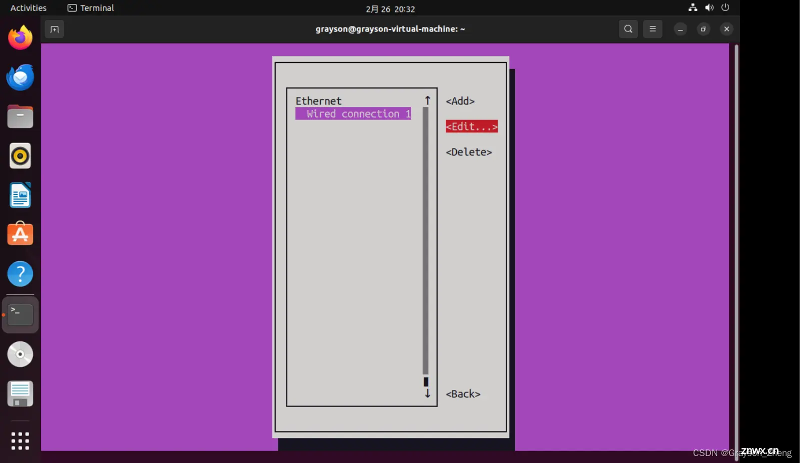
Task: Open the terminal hamburger menu
Action: click(x=653, y=29)
